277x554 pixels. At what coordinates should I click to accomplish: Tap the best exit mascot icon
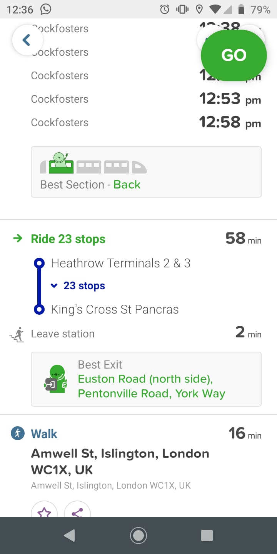(x=56, y=379)
